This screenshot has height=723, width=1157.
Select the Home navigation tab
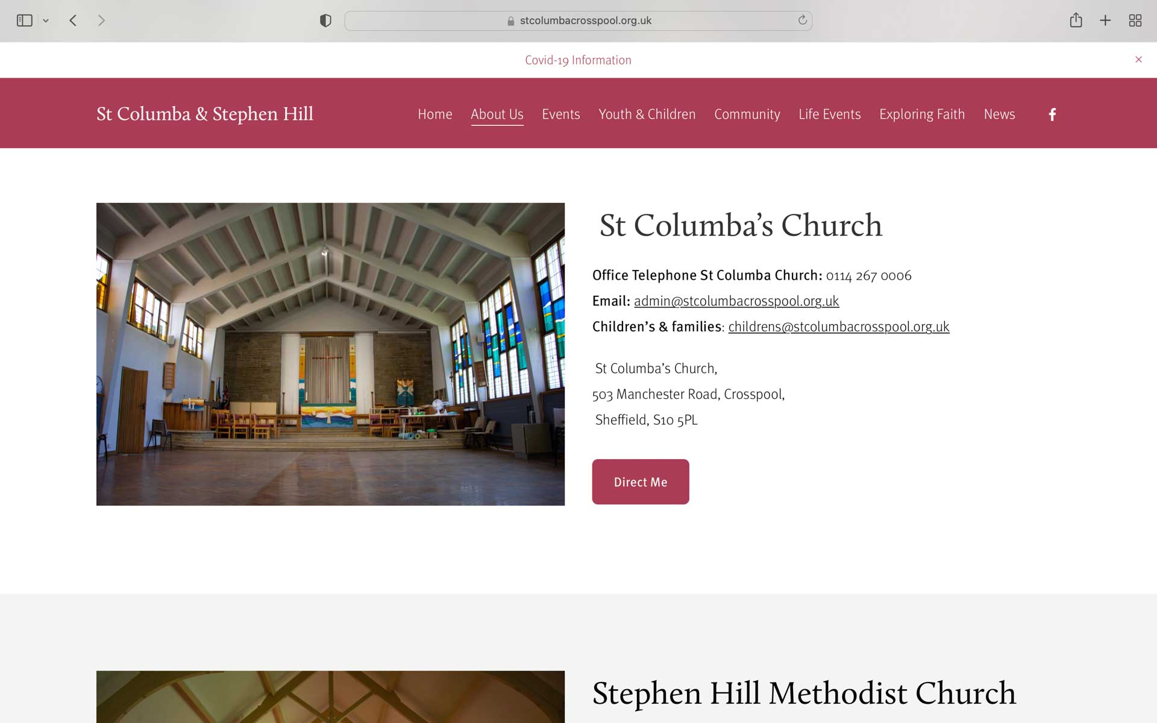434,113
